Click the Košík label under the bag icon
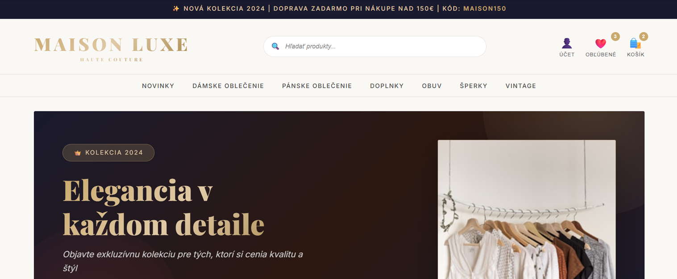 point(635,54)
